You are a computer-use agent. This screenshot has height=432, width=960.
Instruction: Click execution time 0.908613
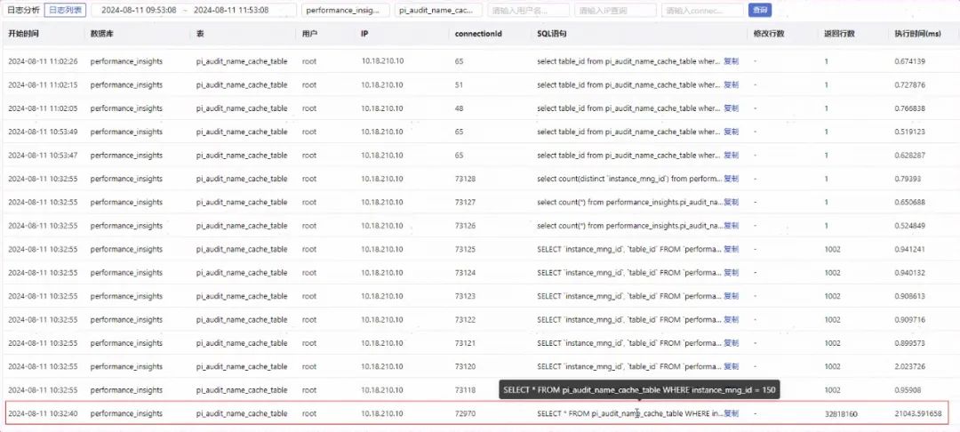910,296
